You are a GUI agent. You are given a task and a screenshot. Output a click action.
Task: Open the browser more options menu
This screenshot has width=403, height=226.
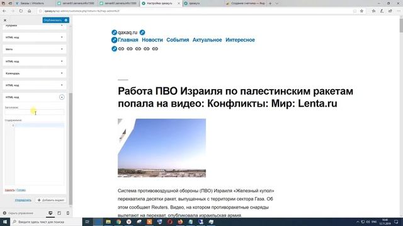(x=399, y=11)
